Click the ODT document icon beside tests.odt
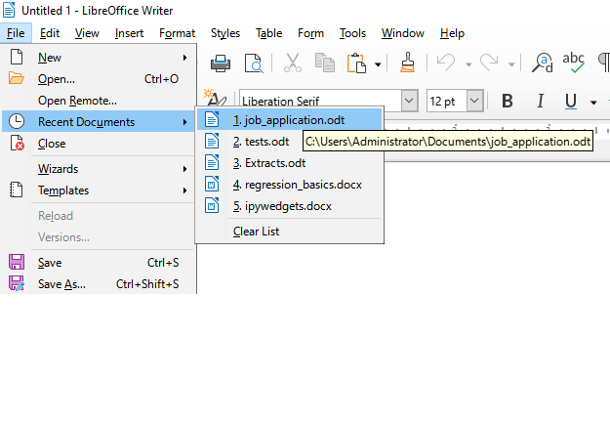Screen dimensions: 610x422 tap(212, 141)
